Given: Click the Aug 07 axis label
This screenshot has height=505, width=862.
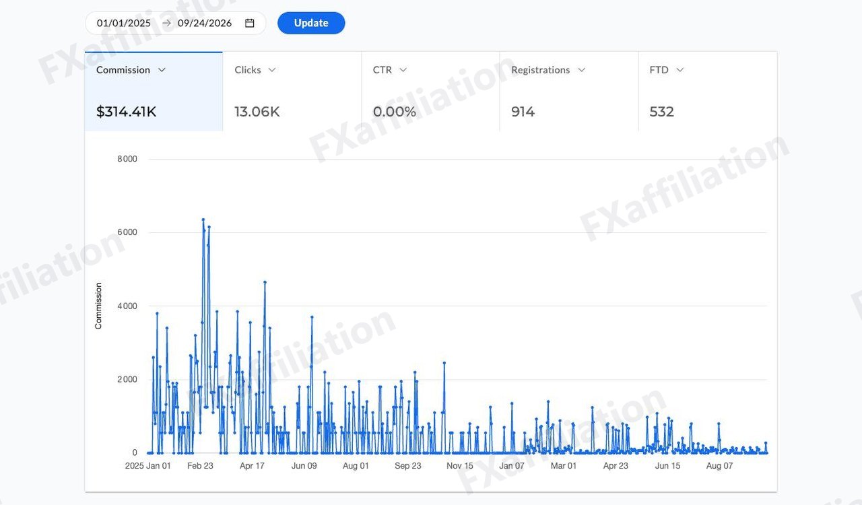Looking at the screenshot, I should pos(719,466).
